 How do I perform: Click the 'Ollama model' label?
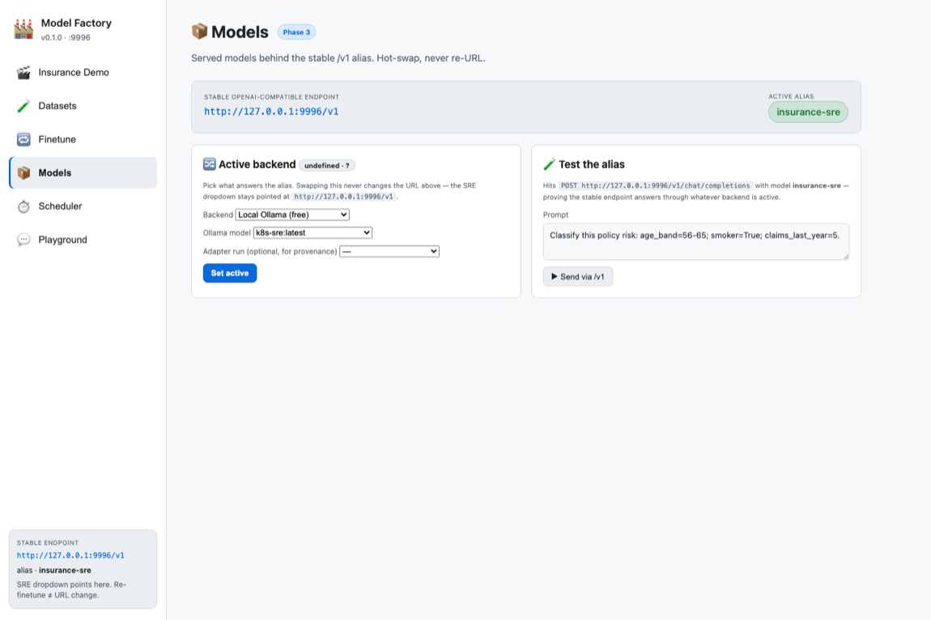tap(227, 233)
